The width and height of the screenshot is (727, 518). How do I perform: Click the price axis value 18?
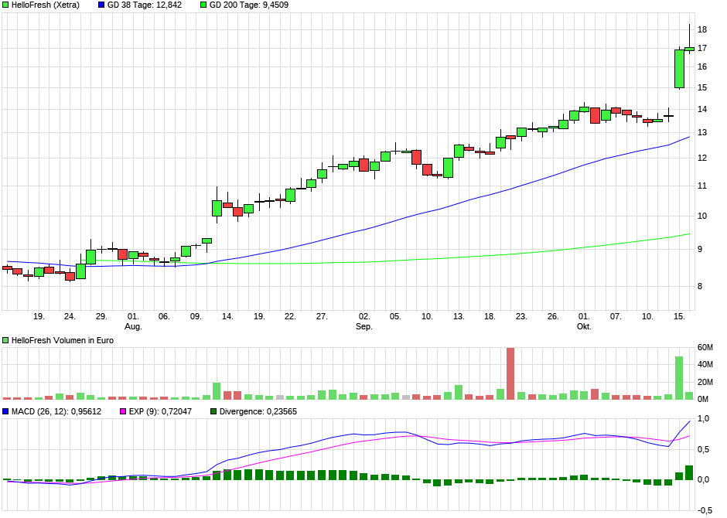click(x=702, y=29)
